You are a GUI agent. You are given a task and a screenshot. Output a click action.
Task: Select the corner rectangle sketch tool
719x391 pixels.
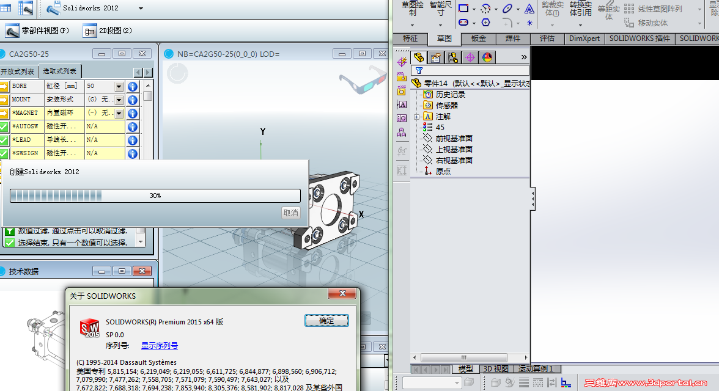pos(463,9)
